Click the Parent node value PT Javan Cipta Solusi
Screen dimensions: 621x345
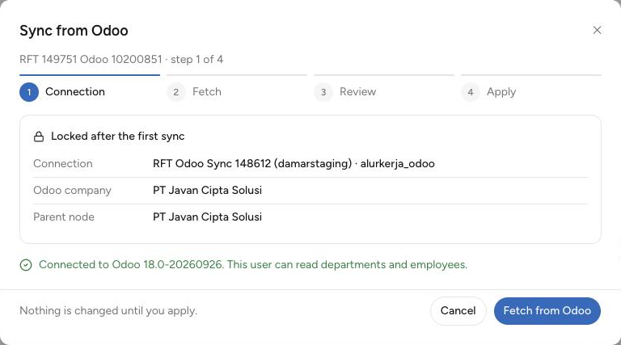point(207,217)
